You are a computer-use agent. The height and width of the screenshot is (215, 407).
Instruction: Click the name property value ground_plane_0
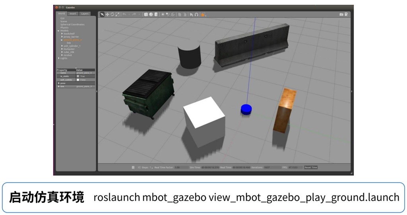84,73
